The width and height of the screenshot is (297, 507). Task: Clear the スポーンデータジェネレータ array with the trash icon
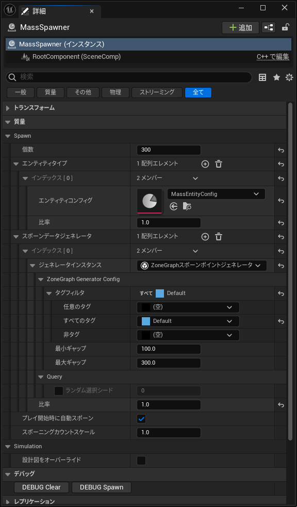[x=219, y=237]
